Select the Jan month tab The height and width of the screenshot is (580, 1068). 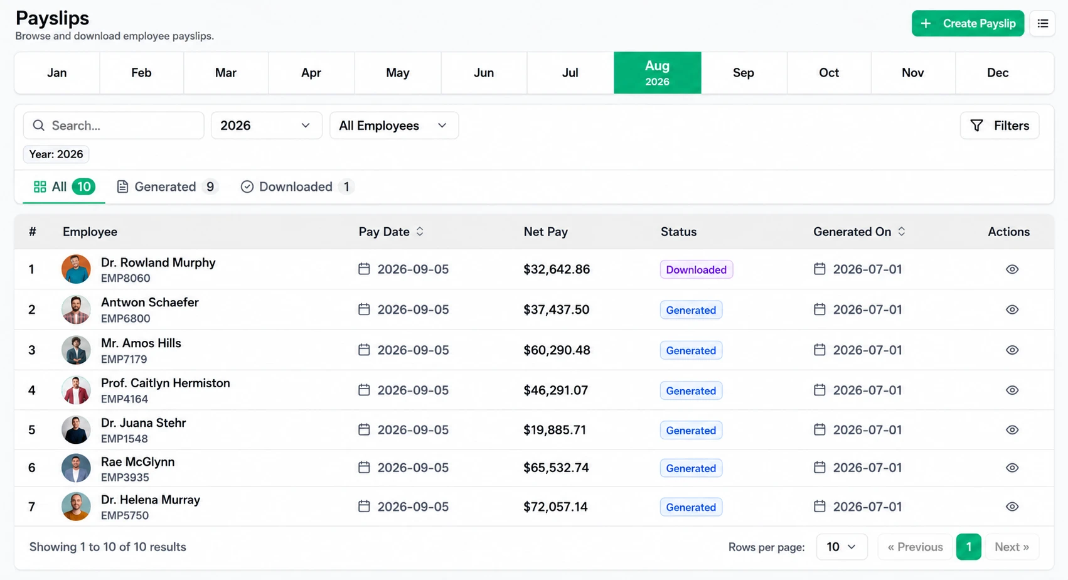(57, 73)
